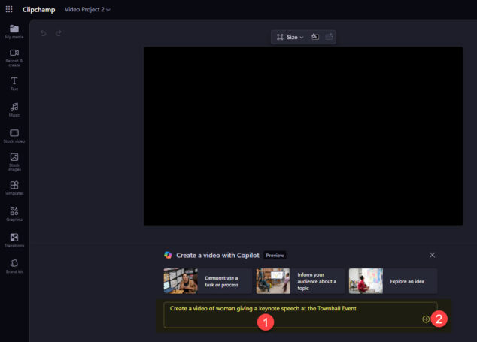Open My media in sidebar
Image resolution: width=477 pixels, height=342 pixels.
[14, 32]
